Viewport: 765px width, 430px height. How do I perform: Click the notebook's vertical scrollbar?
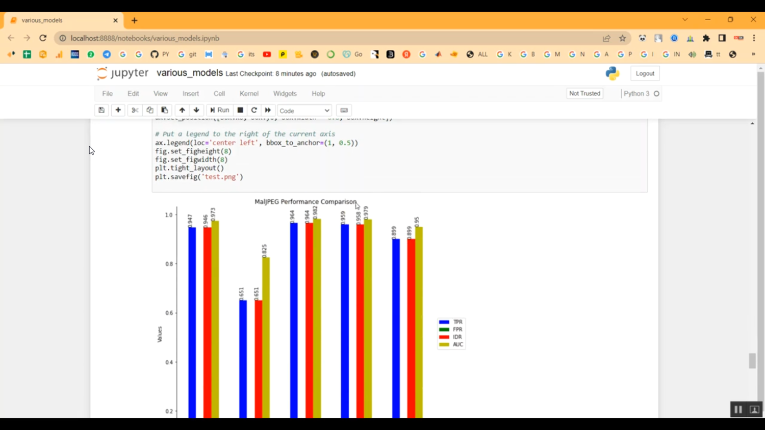(752, 361)
